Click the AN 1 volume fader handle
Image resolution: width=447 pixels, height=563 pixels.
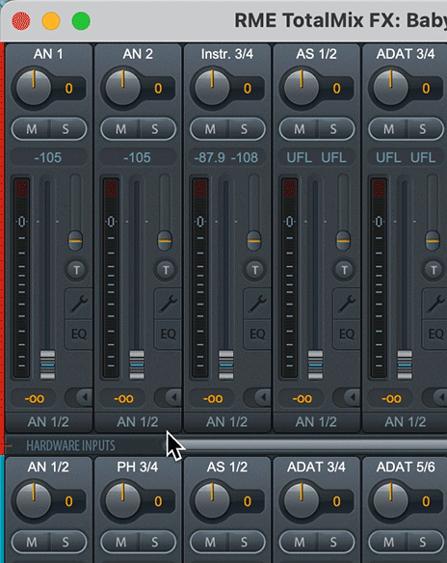[47, 364]
